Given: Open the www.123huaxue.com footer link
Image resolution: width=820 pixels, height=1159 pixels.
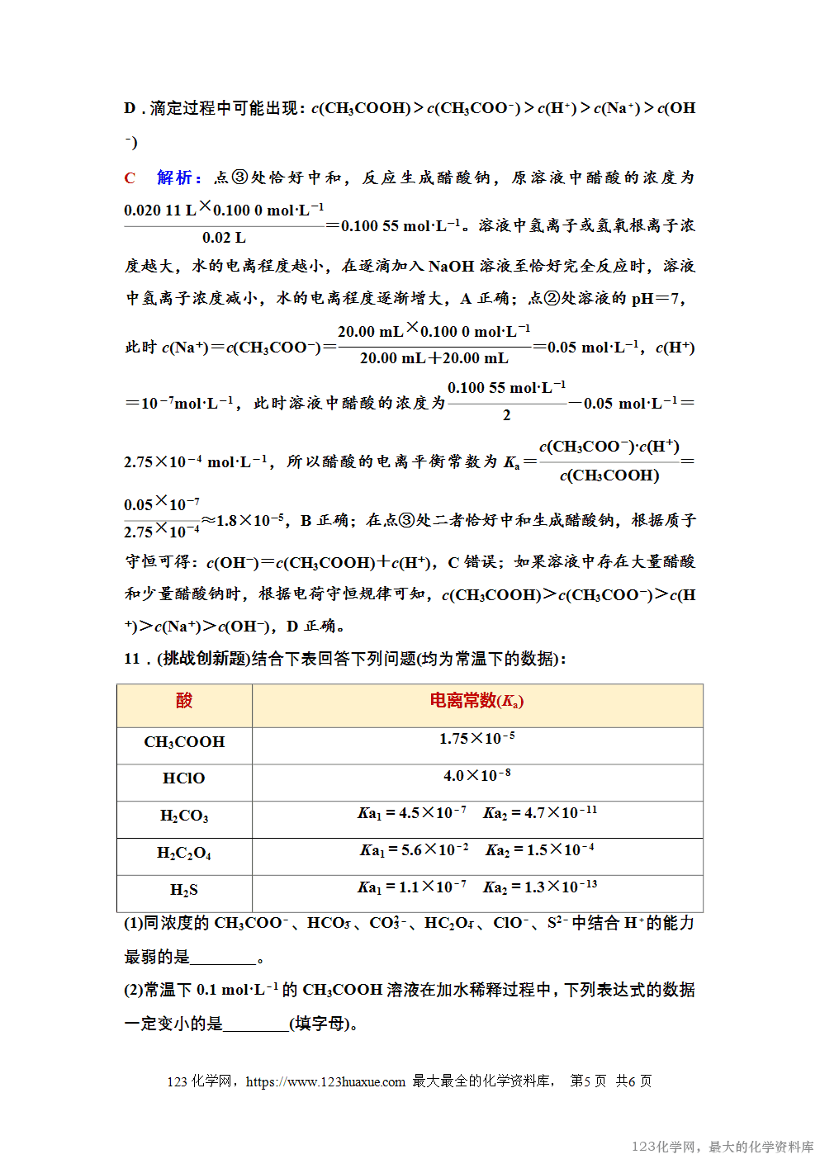Looking at the screenshot, I should [x=325, y=1081].
